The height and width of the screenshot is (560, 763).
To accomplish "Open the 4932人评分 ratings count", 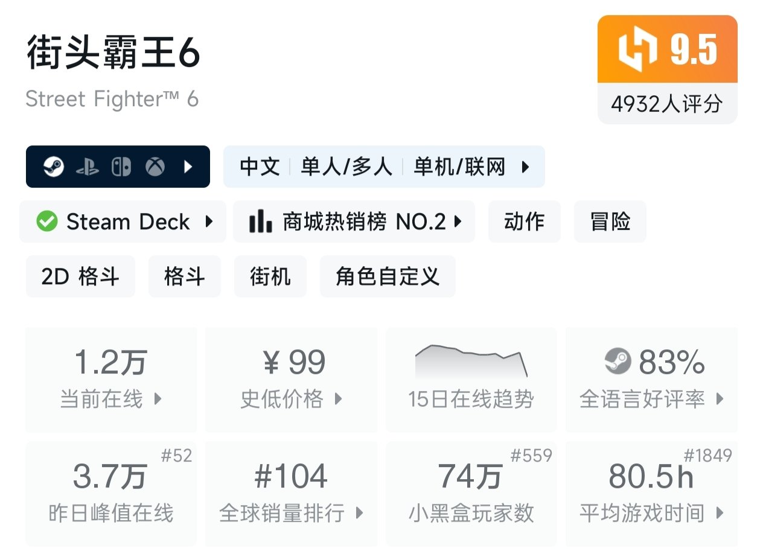I will click(667, 104).
